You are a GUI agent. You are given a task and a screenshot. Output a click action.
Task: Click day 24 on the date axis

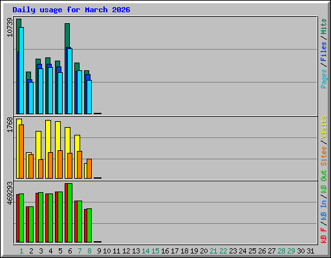[242, 251]
